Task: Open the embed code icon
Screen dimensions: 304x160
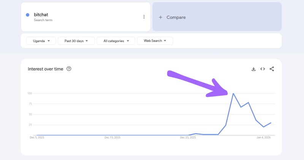Action: click(263, 69)
